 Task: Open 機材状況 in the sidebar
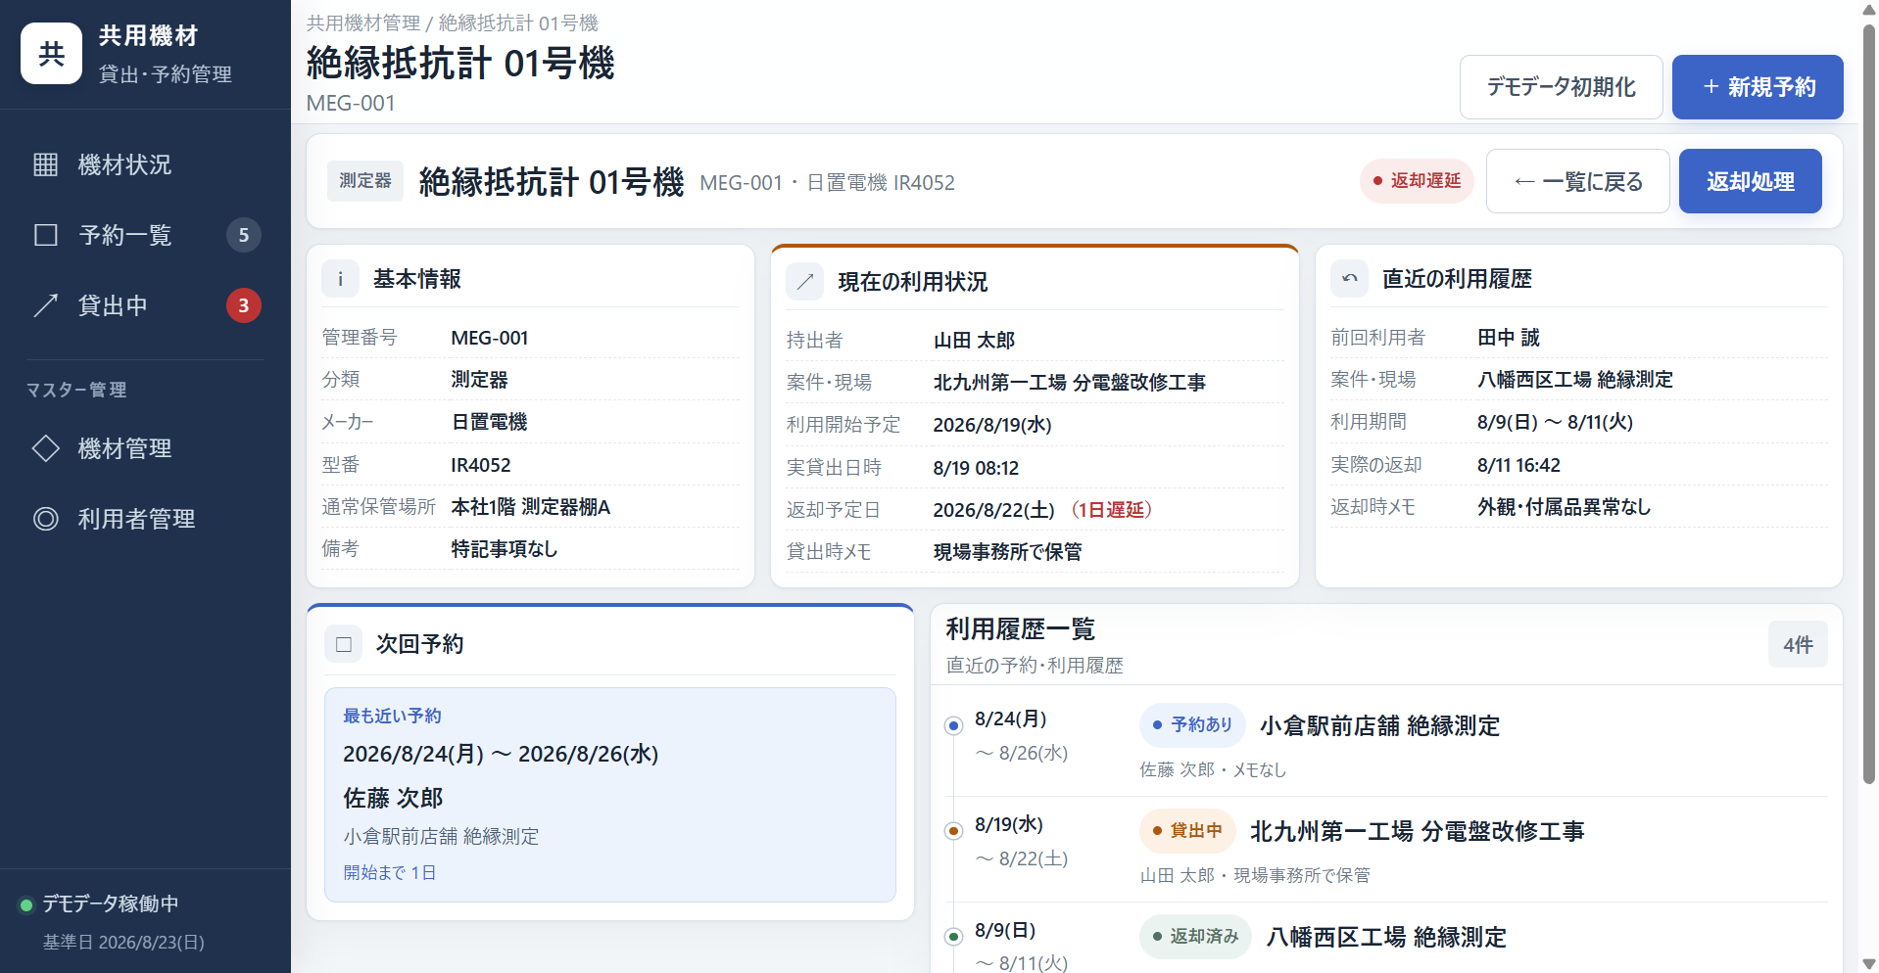pyautogui.click(x=145, y=164)
